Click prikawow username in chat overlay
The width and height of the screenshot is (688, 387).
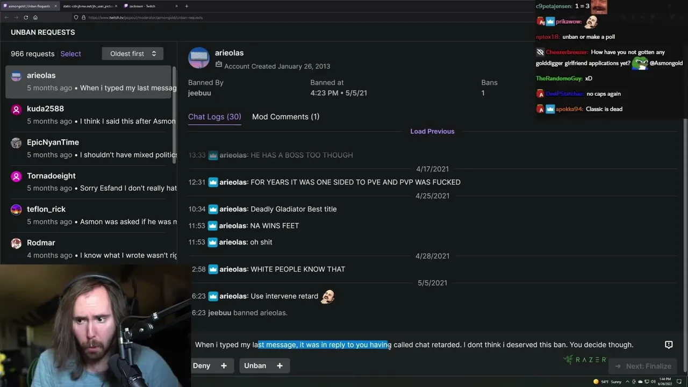[x=569, y=22]
